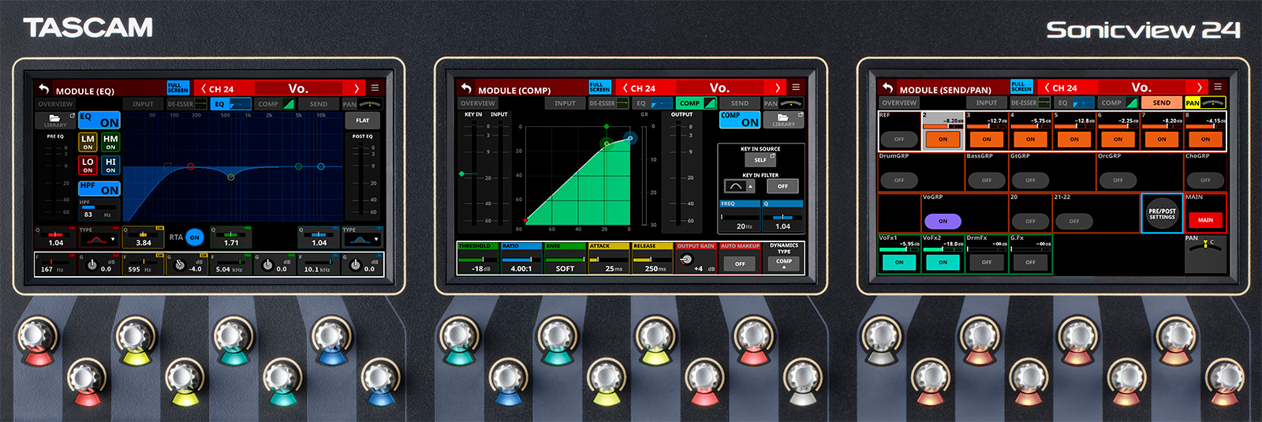Toggle the HI band ON button
This screenshot has height=422, width=1262.
pos(110,166)
